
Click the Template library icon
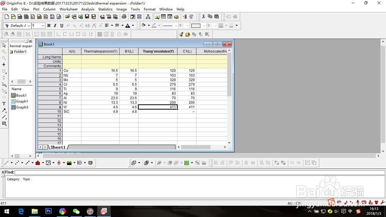[x=90, y=163]
